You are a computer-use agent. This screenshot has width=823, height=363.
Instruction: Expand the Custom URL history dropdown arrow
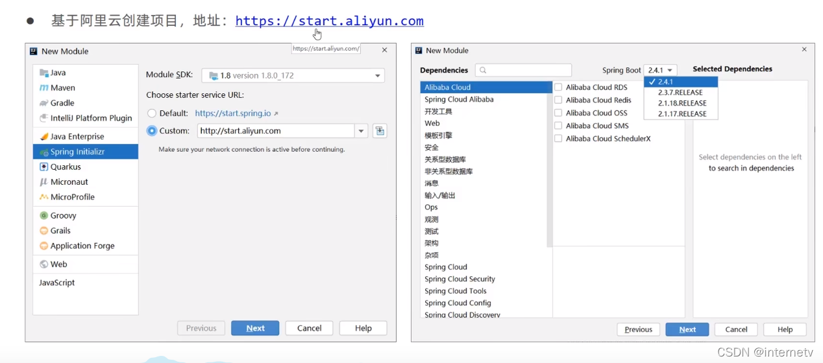pyautogui.click(x=362, y=131)
